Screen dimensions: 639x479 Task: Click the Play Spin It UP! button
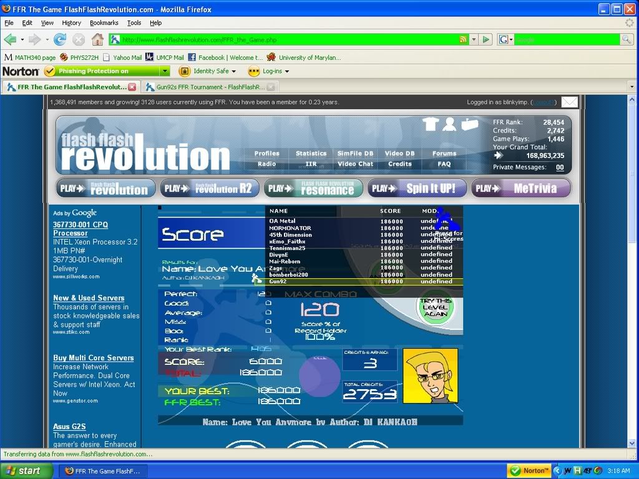pos(416,188)
